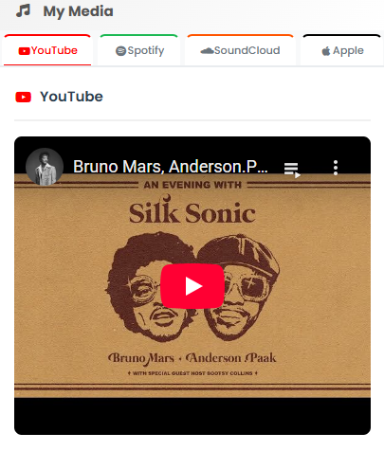Play the Silk Sonic YouTube video

(x=192, y=286)
